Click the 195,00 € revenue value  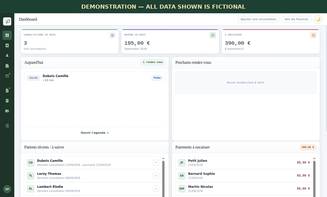[x=137, y=43]
